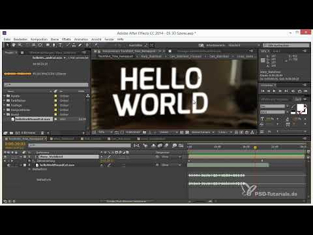
Task: Select the Unified Camera tool
Action: (x=34, y=45)
